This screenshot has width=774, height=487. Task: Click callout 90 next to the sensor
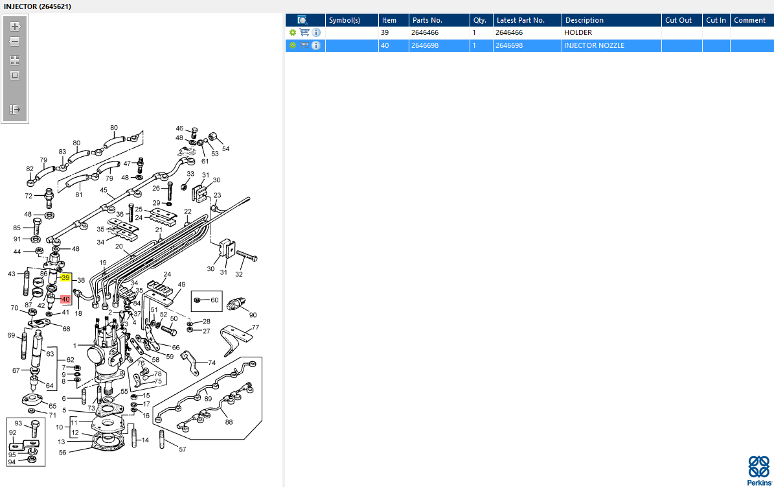click(253, 315)
